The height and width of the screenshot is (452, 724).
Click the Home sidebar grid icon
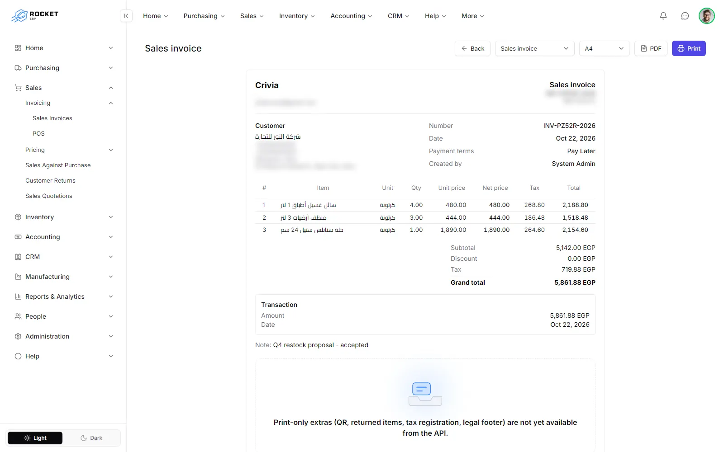[18, 48]
